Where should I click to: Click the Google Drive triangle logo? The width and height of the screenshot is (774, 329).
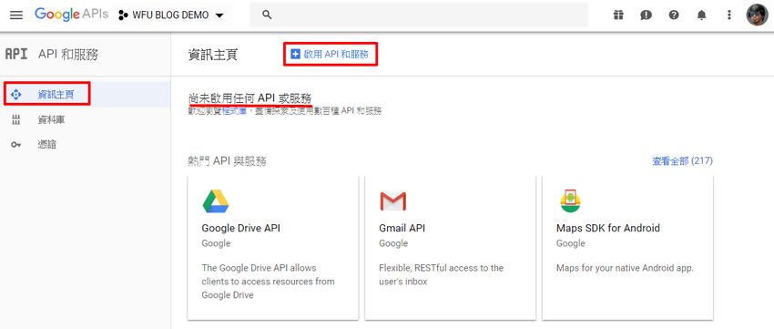216,201
